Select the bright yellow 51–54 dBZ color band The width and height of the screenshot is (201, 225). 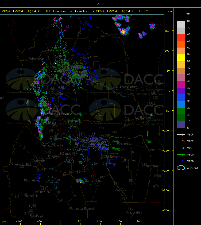(x=181, y=57)
